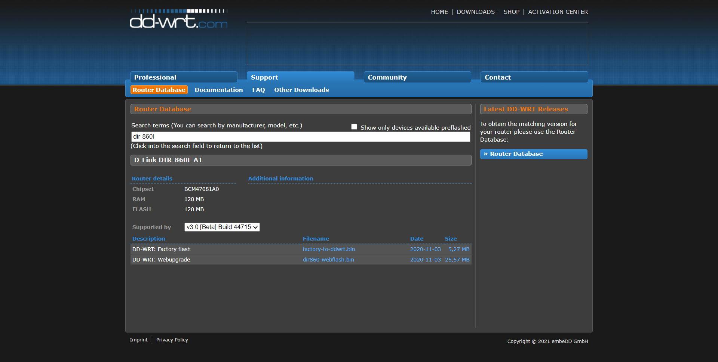Click the Copyright 2021 embeDD GmbH text

pyautogui.click(x=547, y=341)
